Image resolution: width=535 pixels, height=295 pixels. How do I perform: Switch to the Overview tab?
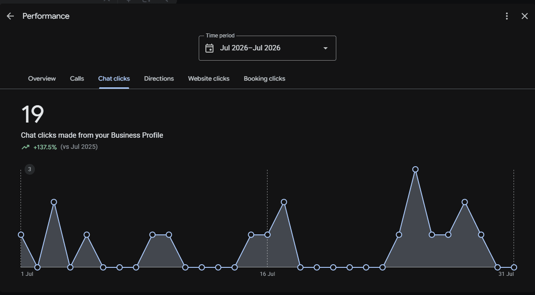[42, 79]
